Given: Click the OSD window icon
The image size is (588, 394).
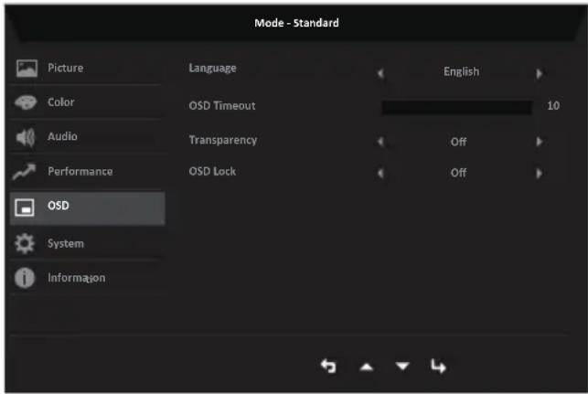Looking at the screenshot, I should click(25, 208).
